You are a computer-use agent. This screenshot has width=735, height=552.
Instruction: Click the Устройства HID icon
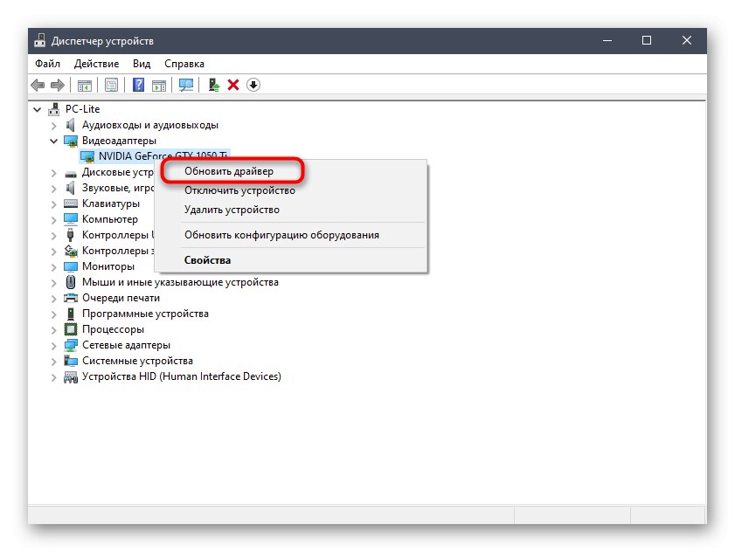click(71, 376)
